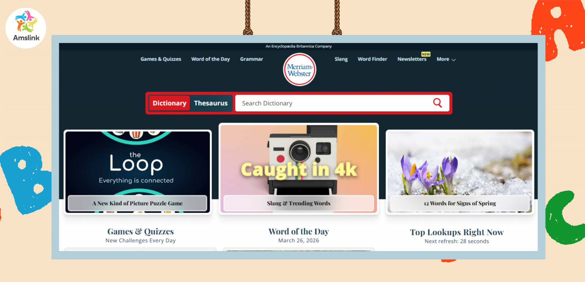This screenshot has width=585, height=282.
Task: Click New Challenges Every Day text
Action: [x=141, y=241]
